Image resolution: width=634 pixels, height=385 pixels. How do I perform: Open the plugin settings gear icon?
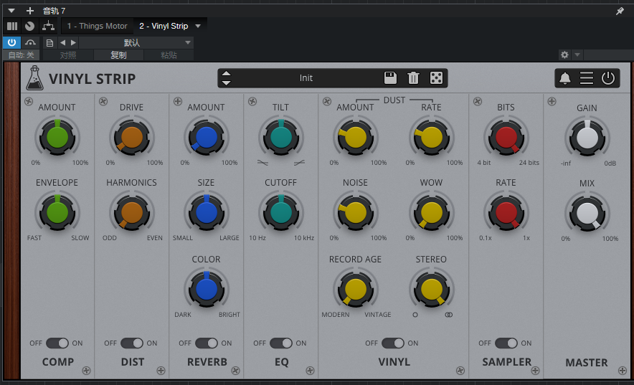click(x=564, y=54)
